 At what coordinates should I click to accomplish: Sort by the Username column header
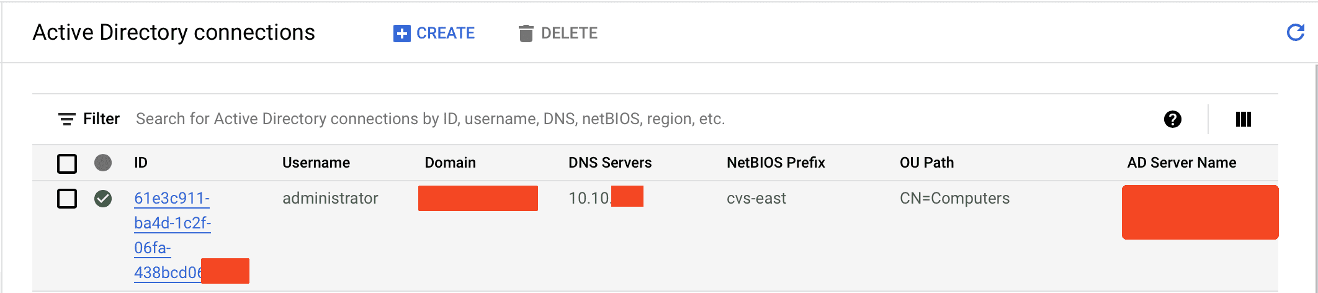tap(316, 163)
